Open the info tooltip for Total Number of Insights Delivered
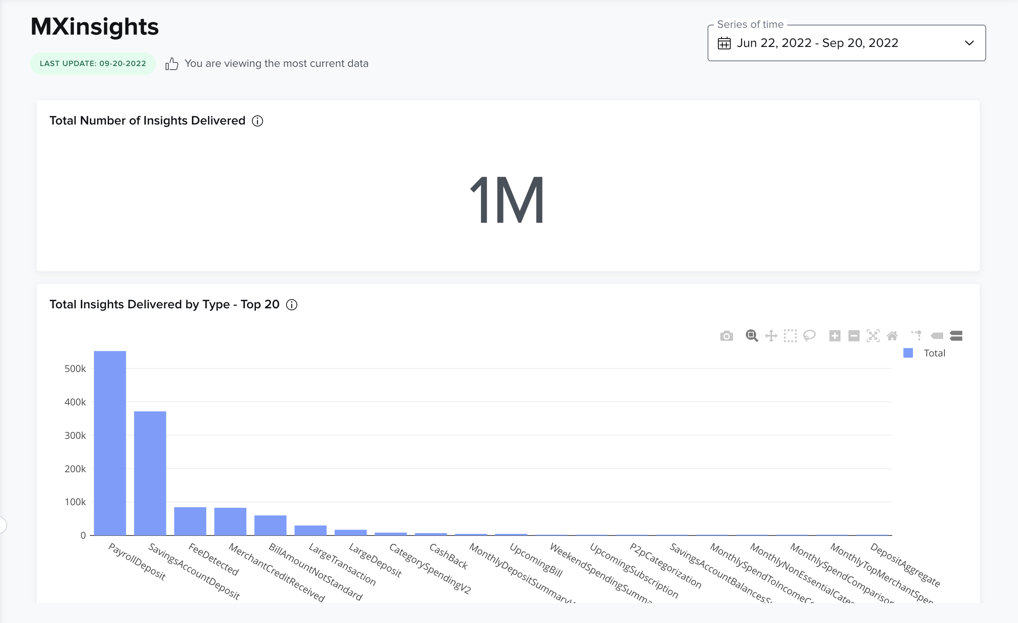 click(x=257, y=121)
